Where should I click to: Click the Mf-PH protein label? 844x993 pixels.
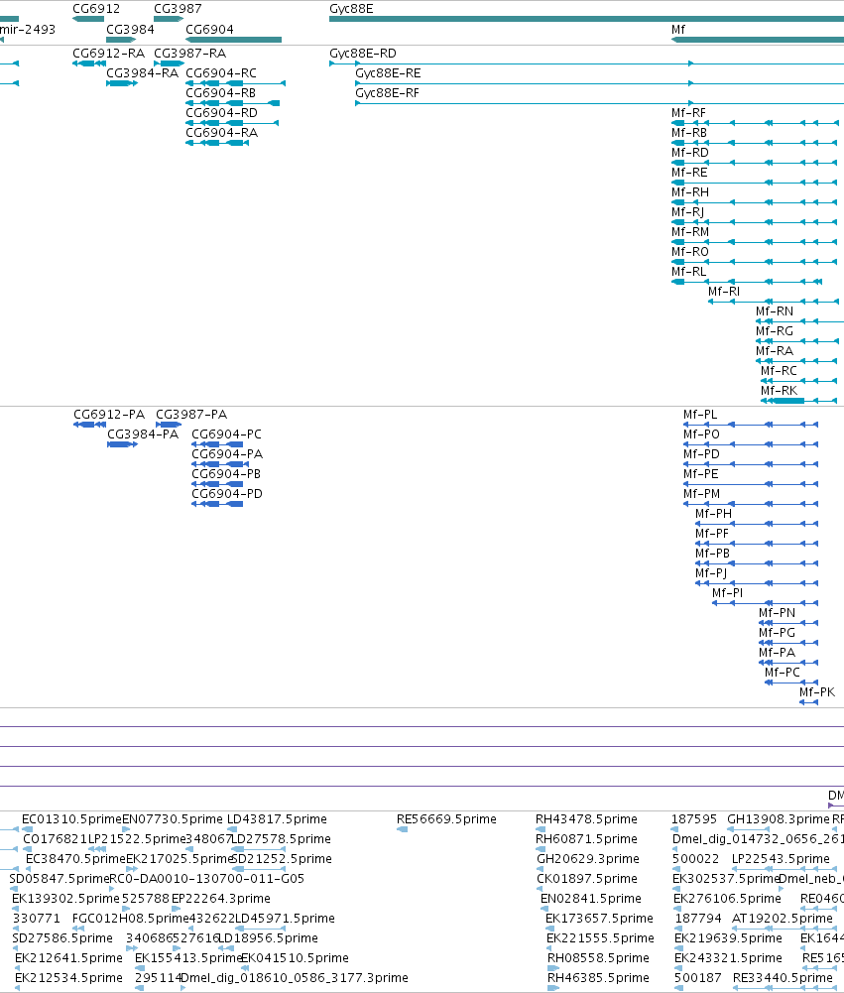point(713,514)
